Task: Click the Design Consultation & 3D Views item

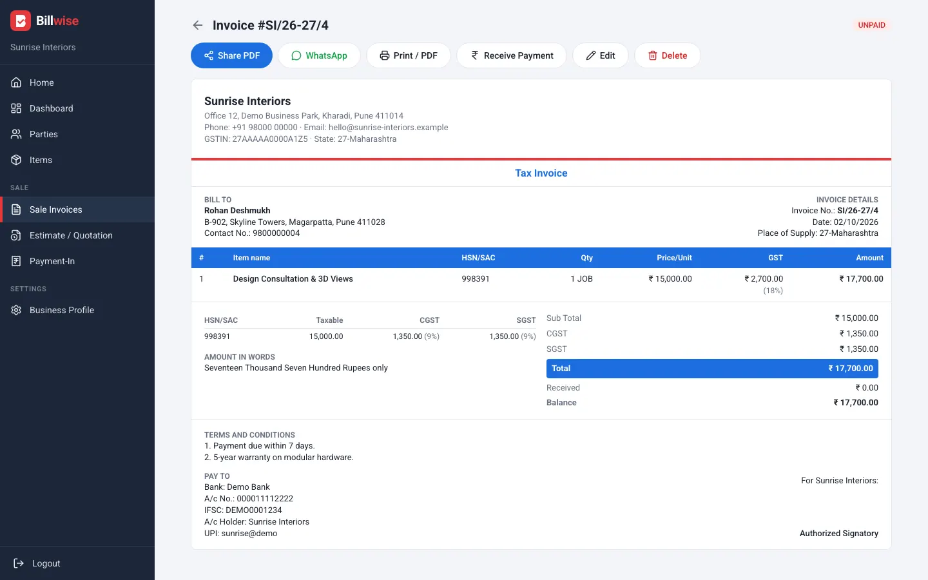Action: (293, 279)
